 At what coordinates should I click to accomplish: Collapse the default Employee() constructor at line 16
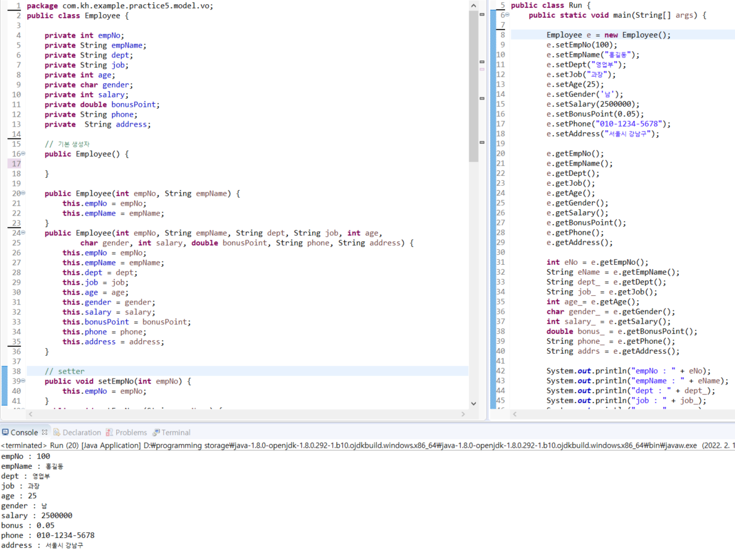point(23,154)
